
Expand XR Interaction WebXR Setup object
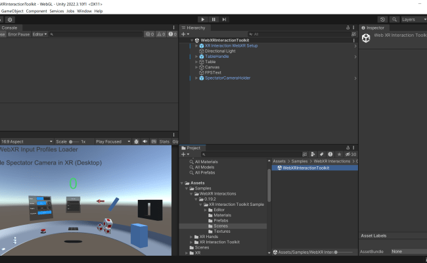point(196,46)
